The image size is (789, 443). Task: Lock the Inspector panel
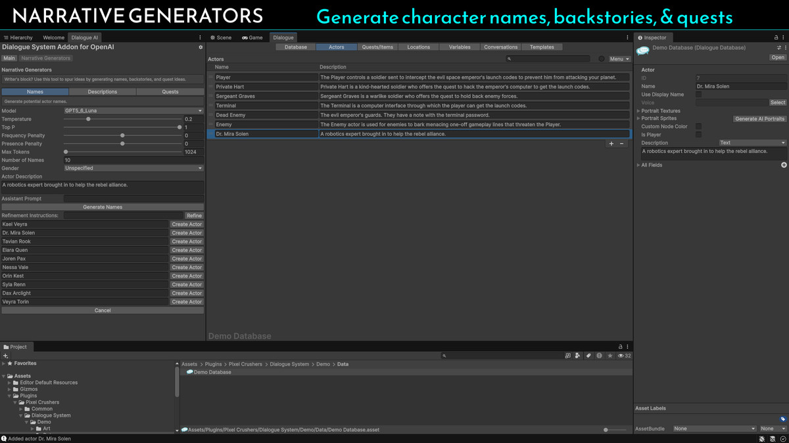(777, 37)
